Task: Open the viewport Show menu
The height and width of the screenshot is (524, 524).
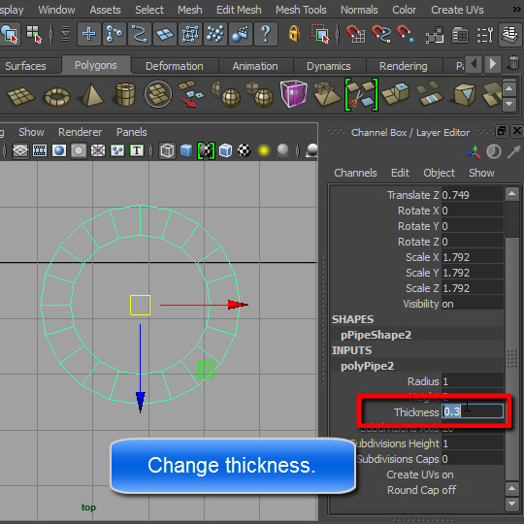Action: coord(31,132)
